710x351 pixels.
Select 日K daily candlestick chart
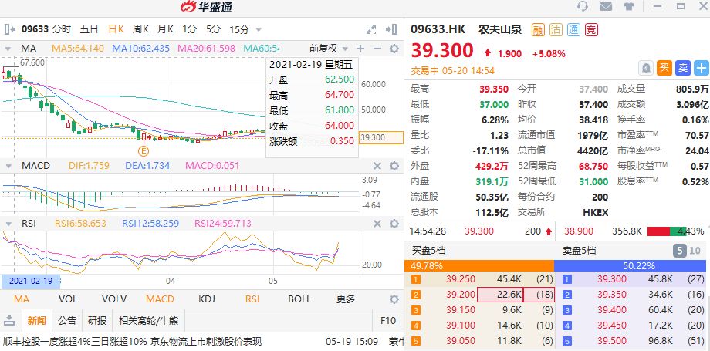click(116, 29)
